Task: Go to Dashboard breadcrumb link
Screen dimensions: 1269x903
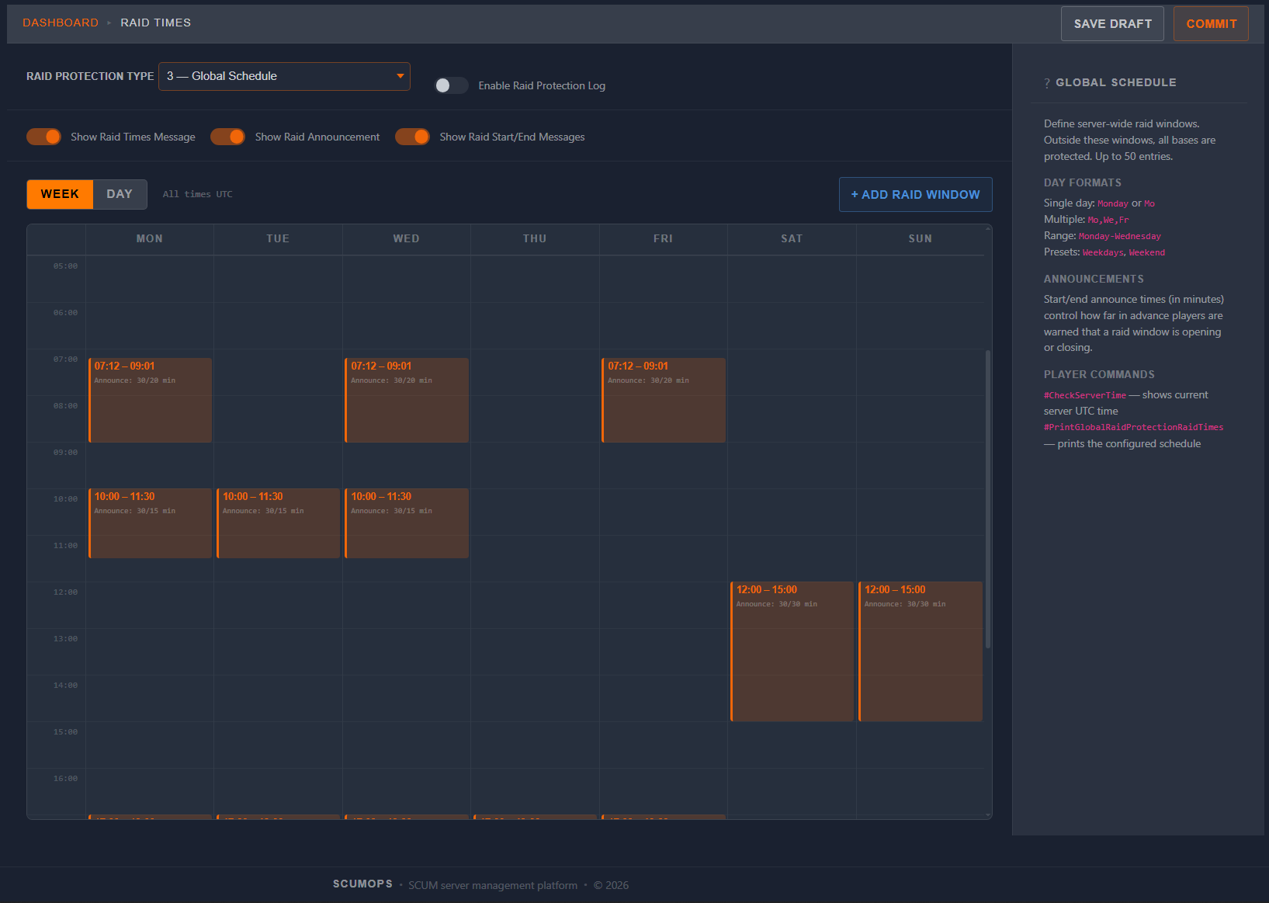Action: [x=61, y=23]
